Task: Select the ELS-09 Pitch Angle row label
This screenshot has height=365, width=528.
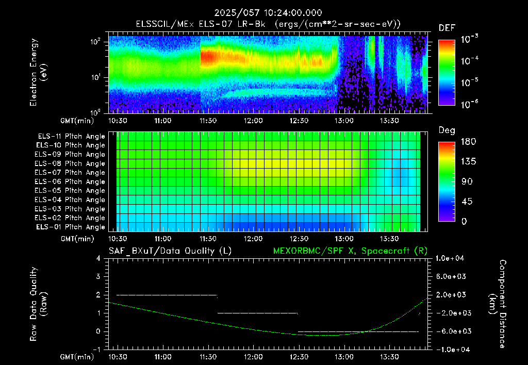Action: 70,155
